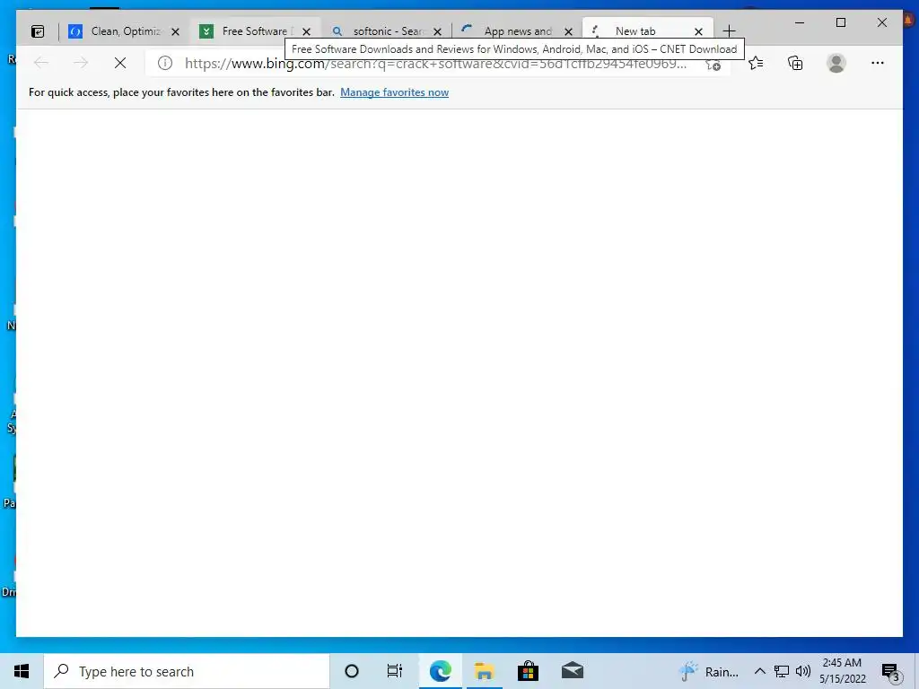Close the Edge browser window
The width and height of the screenshot is (919, 689).
click(881, 22)
